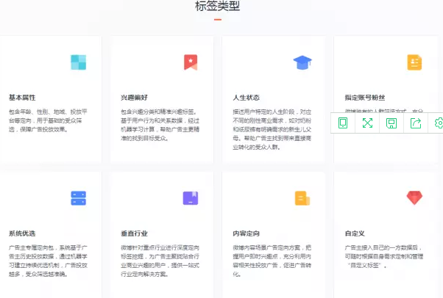Click the 标签类型 section heading
443x298 pixels.
click(x=218, y=6)
